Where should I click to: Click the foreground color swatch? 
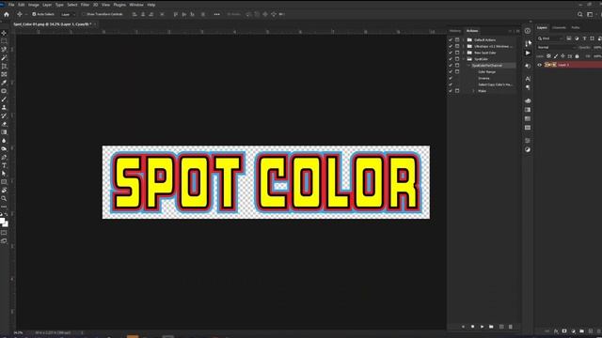click(2, 222)
